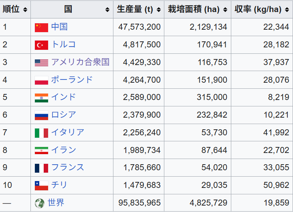Click the United States flag icon
This screenshot has width=293, height=212.
[41, 63]
